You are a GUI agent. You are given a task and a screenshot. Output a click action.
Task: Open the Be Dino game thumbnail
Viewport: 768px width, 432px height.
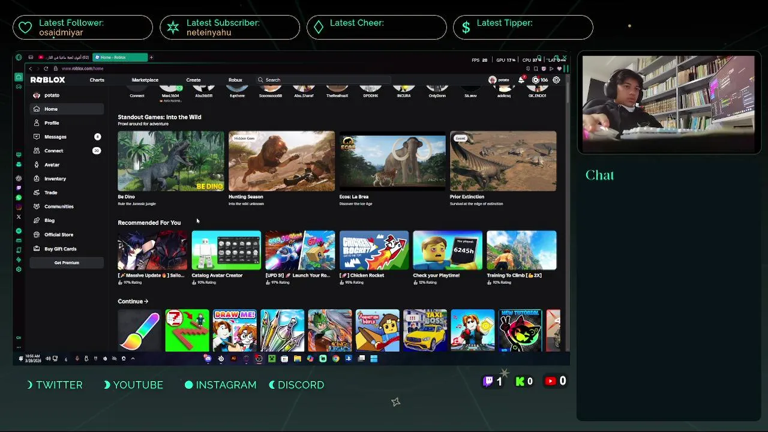coord(171,161)
